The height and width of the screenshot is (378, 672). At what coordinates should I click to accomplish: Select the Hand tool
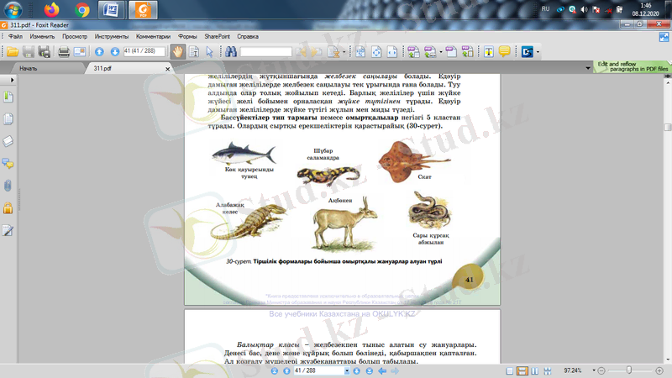(x=178, y=52)
